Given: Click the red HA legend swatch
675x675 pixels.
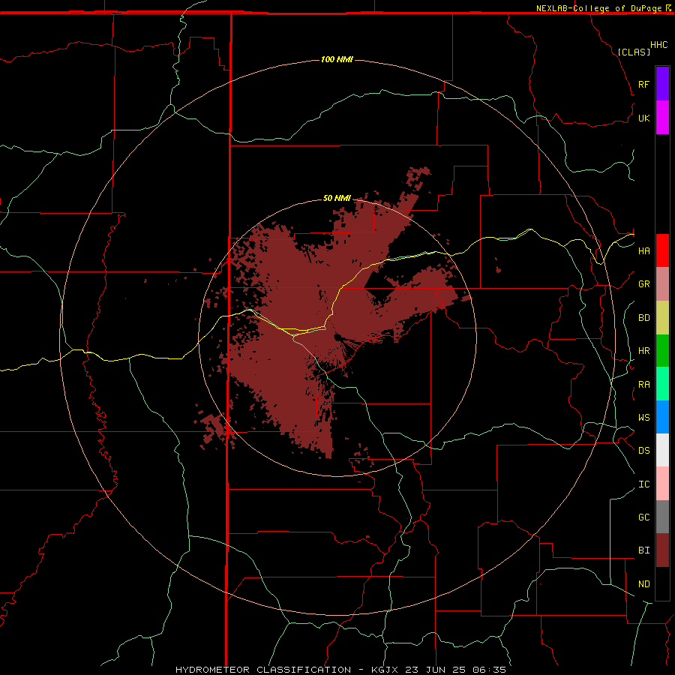Looking at the screenshot, I should click(662, 250).
